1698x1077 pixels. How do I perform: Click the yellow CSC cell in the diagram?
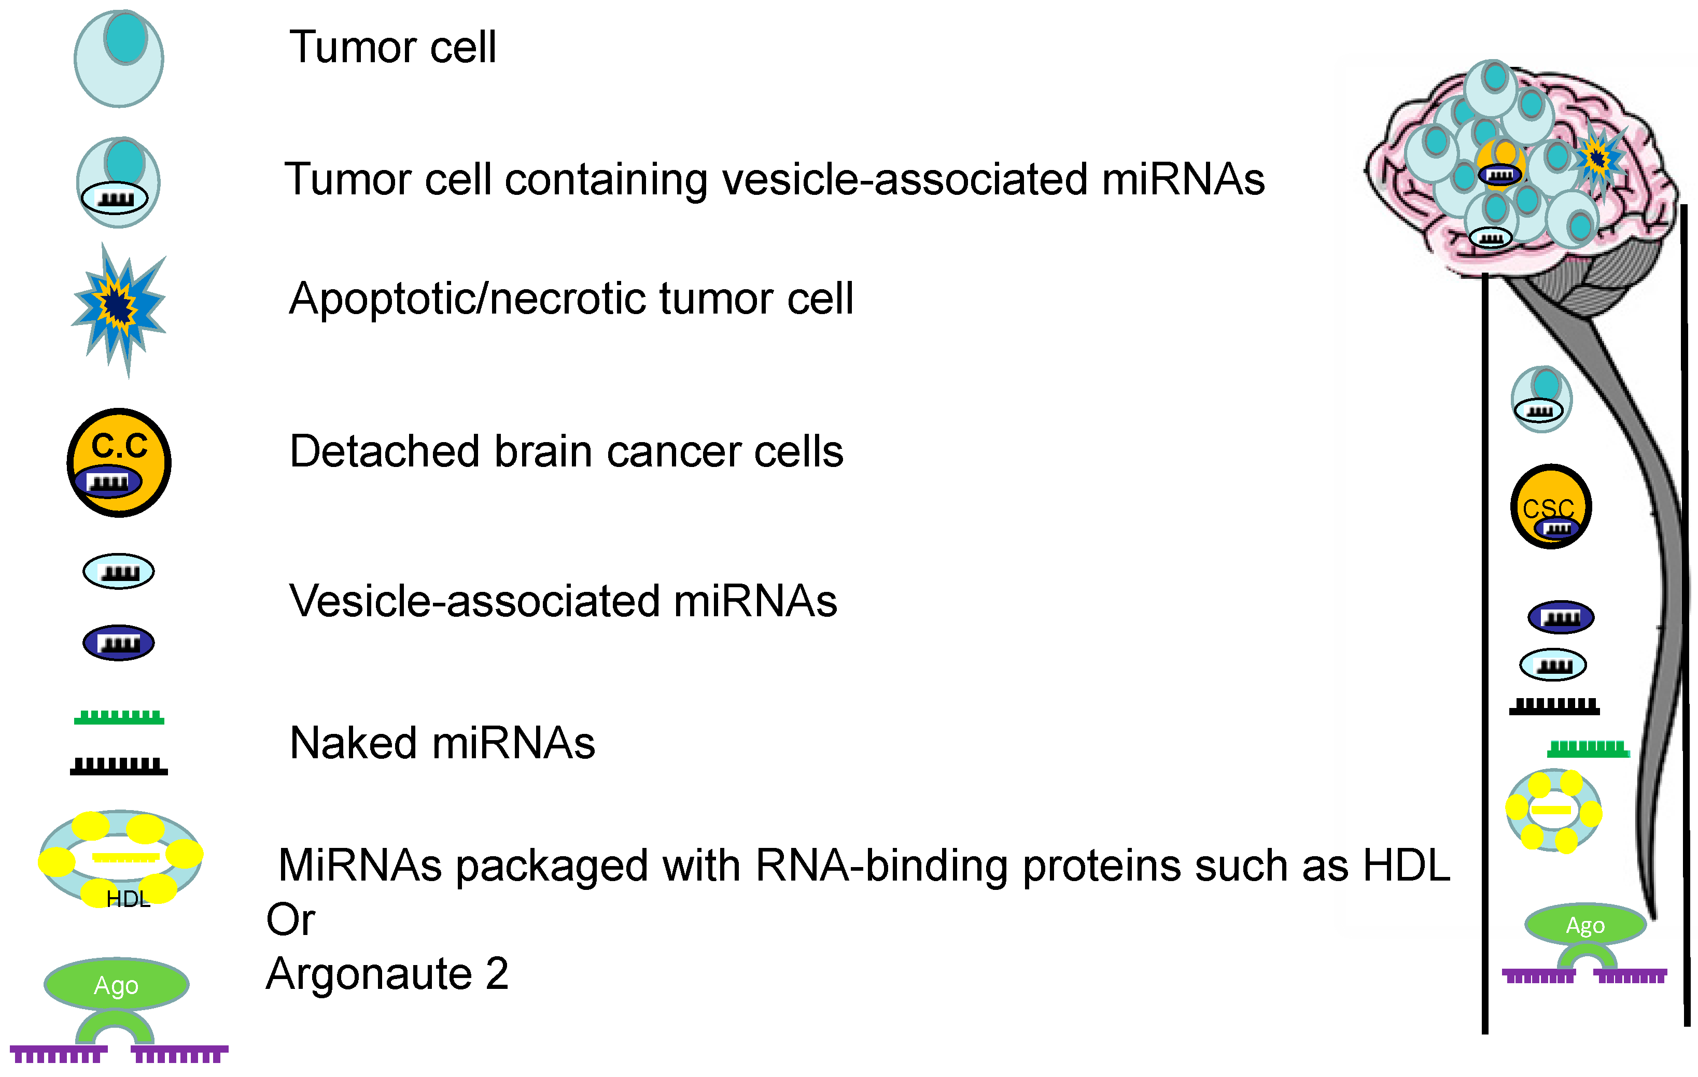click(x=1551, y=506)
